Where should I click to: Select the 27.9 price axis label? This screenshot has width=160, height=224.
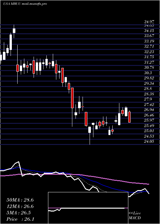coord(148,99)
